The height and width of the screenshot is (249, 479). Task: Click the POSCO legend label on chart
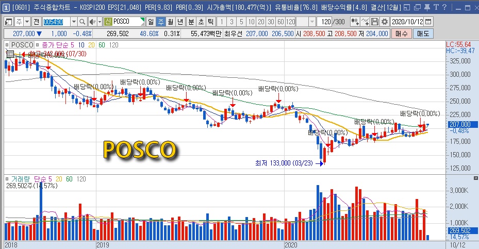22,45
